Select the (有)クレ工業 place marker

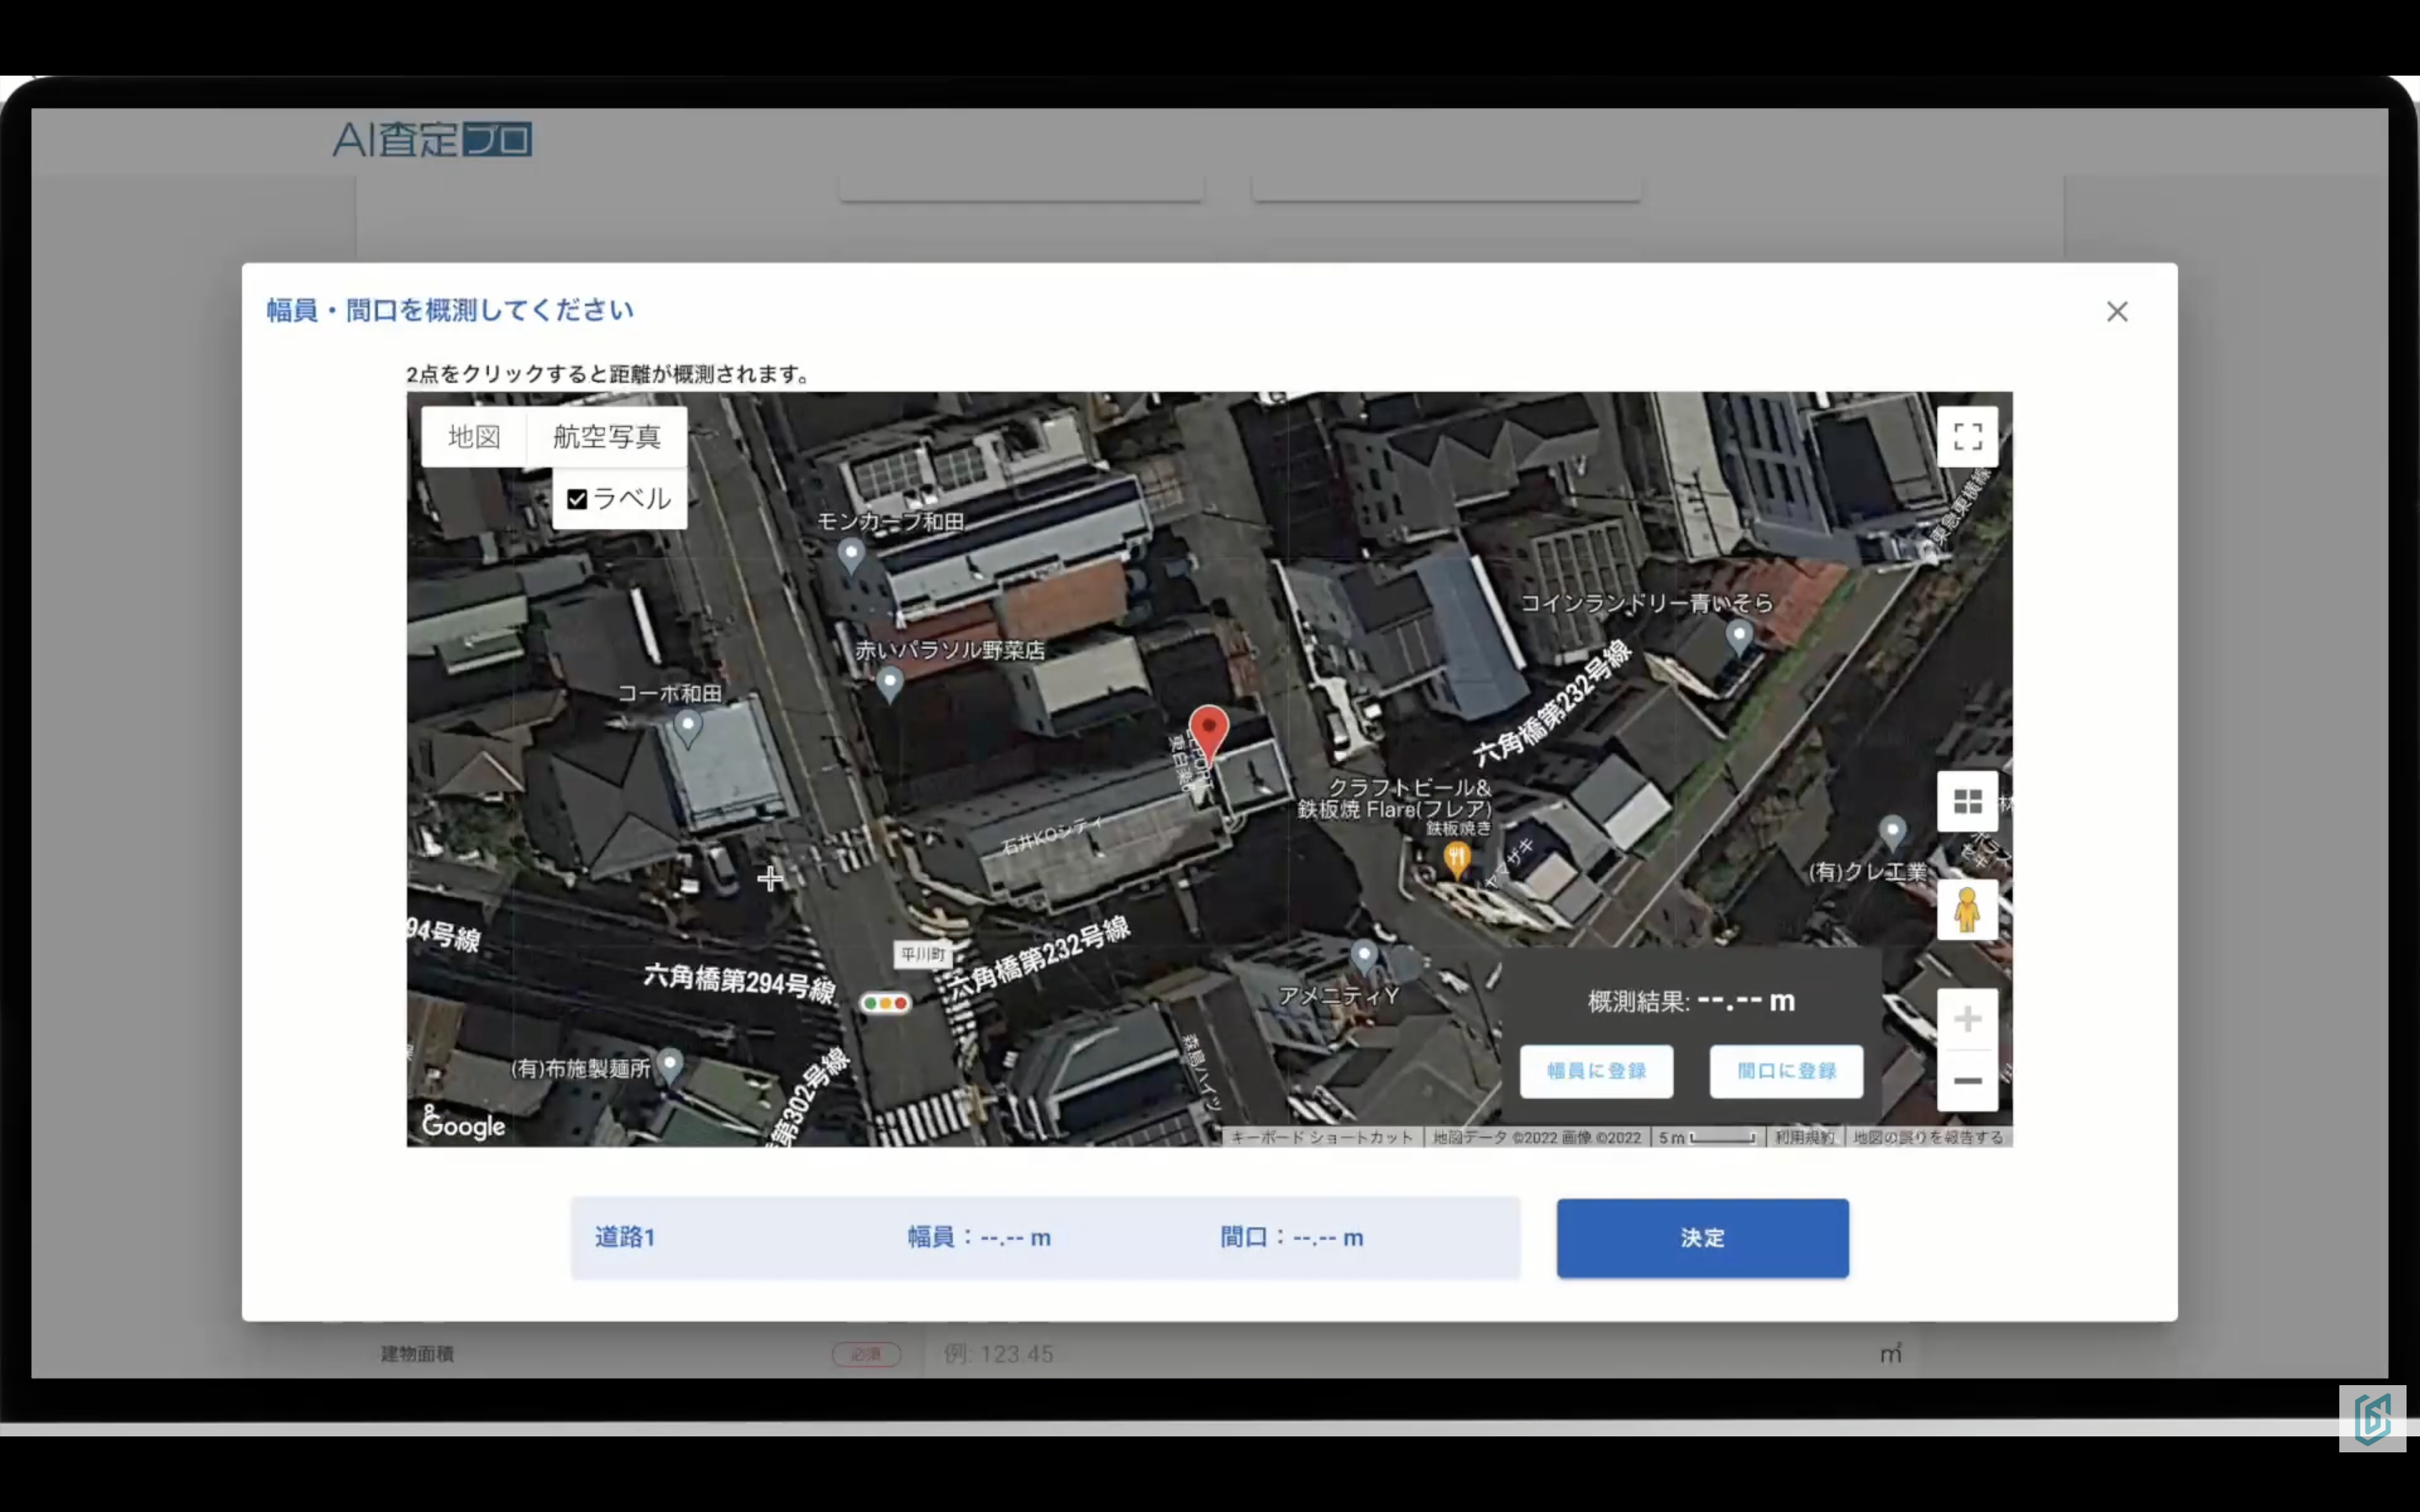click(x=1892, y=833)
